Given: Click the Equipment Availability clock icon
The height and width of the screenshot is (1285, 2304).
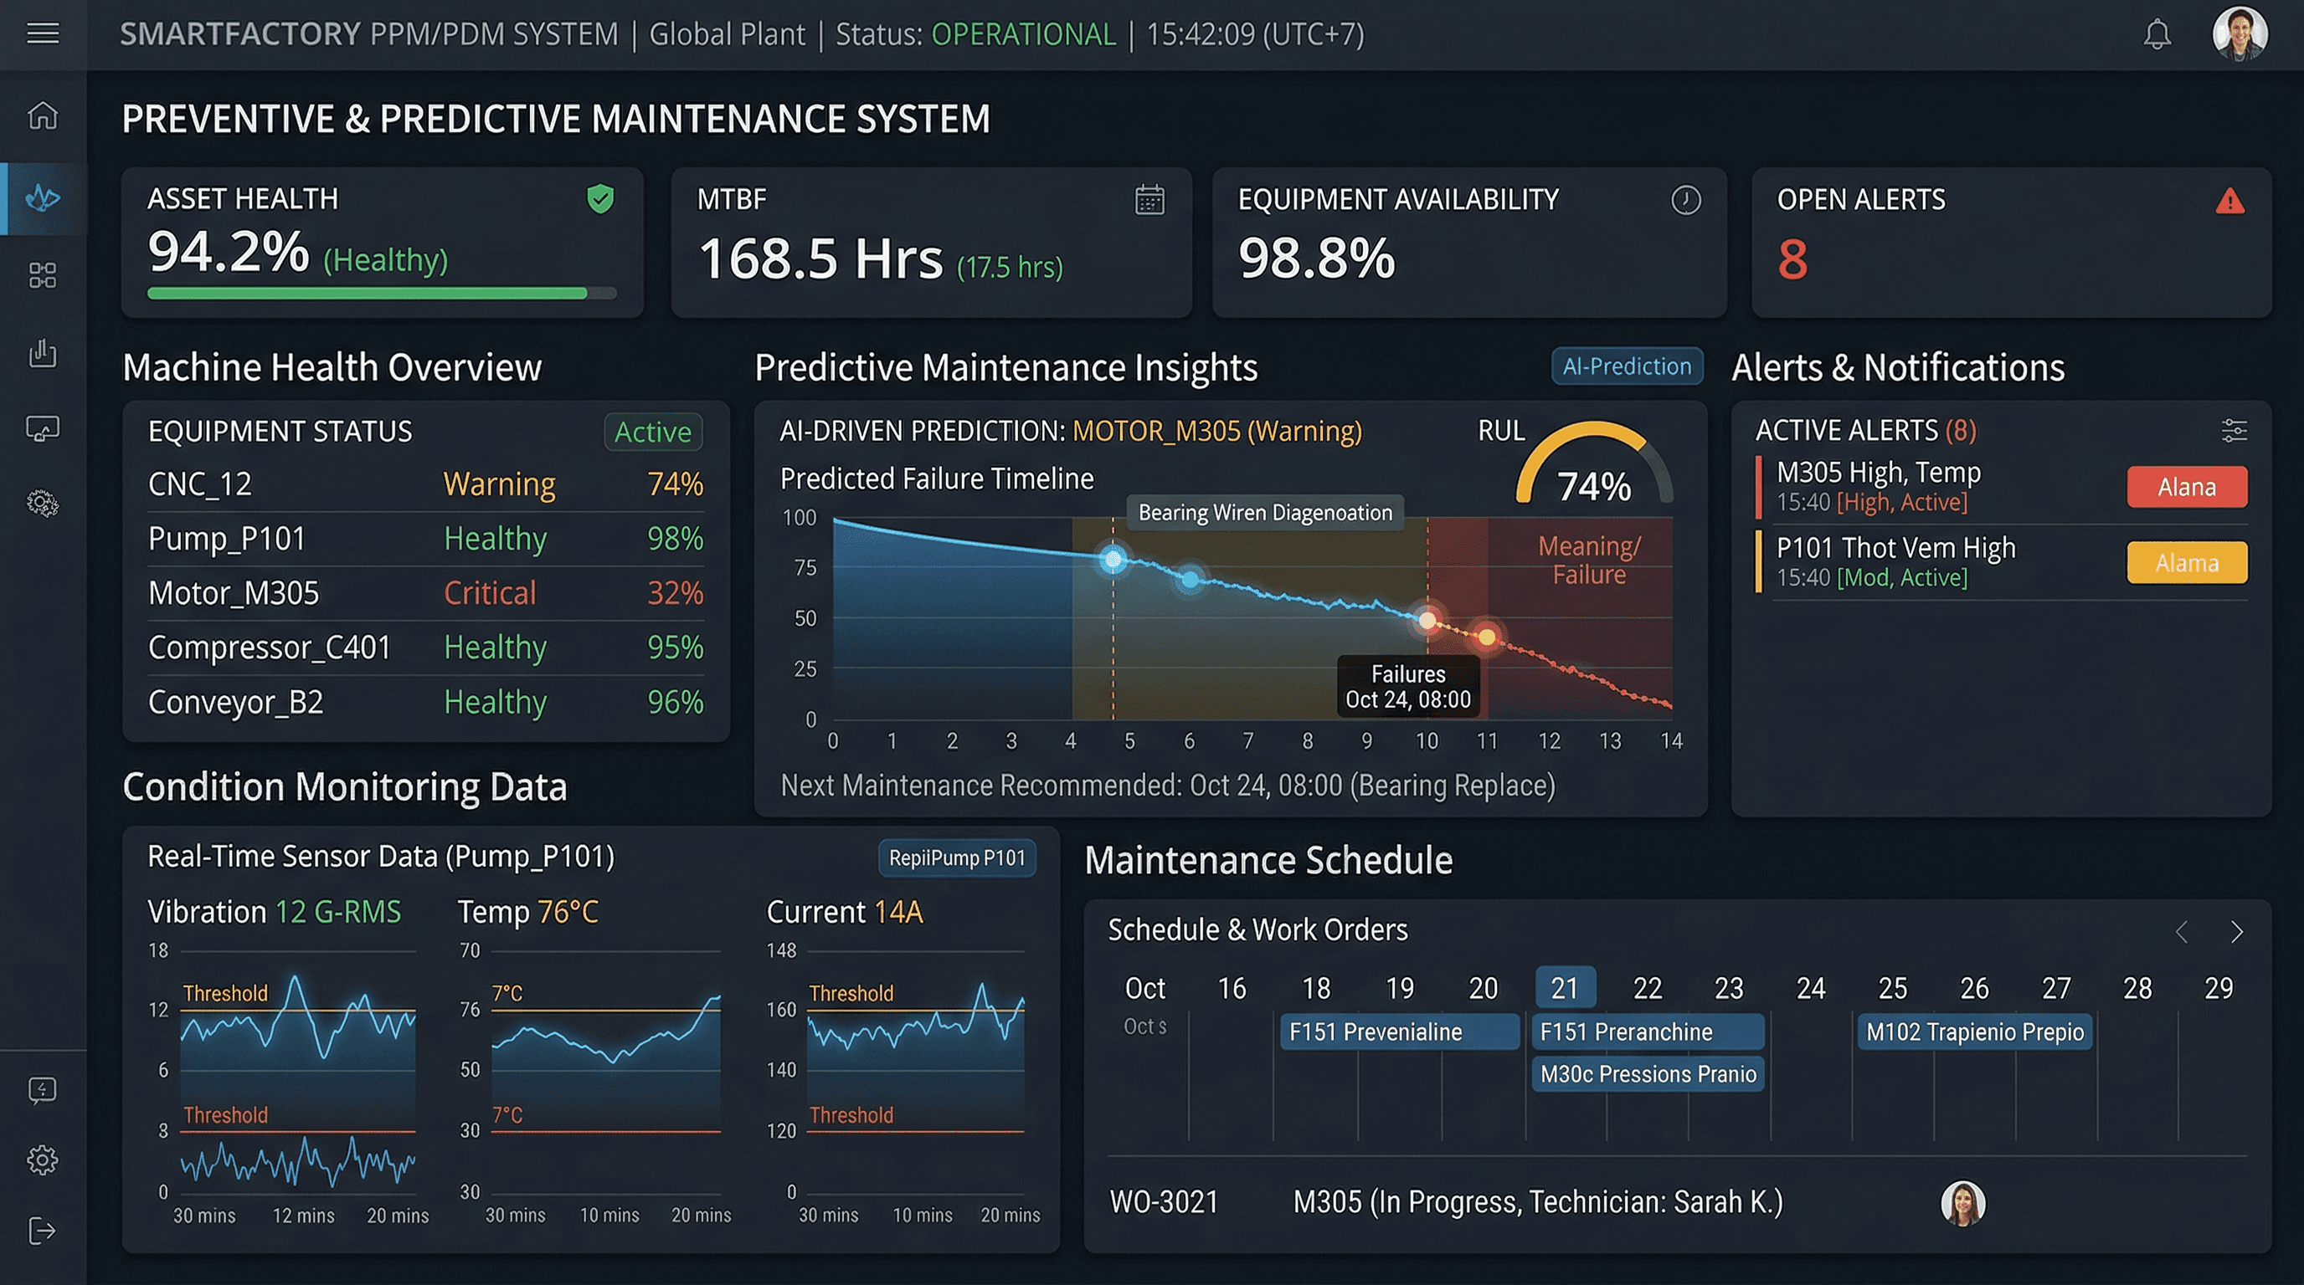Looking at the screenshot, I should [1686, 199].
